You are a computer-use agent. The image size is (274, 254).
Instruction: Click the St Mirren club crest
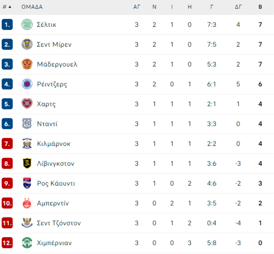(x=27, y=44)
